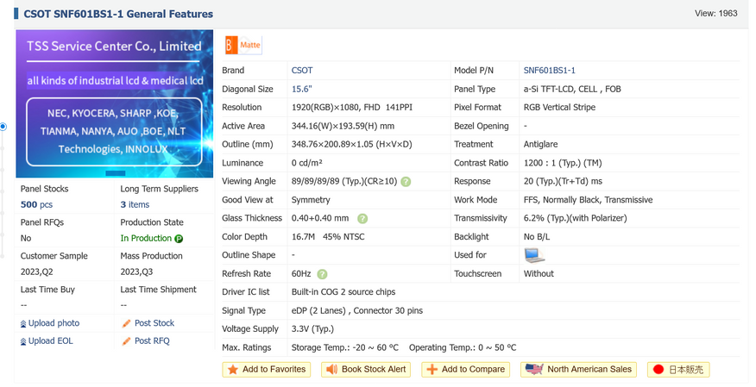Click speaker icon in Book Stock Alert
Screen dimensions: 756x387
tap(331, 370)
